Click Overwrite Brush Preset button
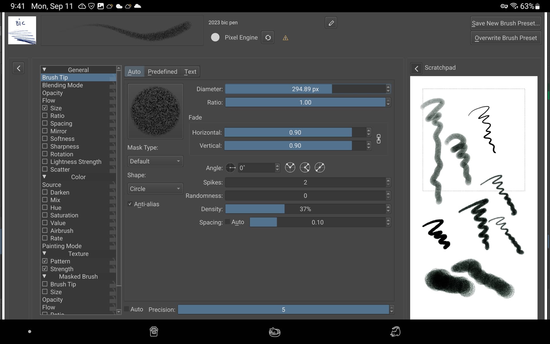 pyautogui.click(x=506, y=38)
